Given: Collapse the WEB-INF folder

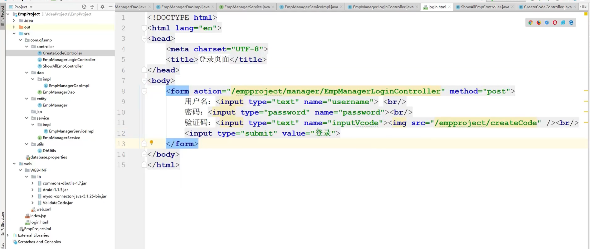Looking at the screenshot, I should pyautogui.click(x=20, y=170).
